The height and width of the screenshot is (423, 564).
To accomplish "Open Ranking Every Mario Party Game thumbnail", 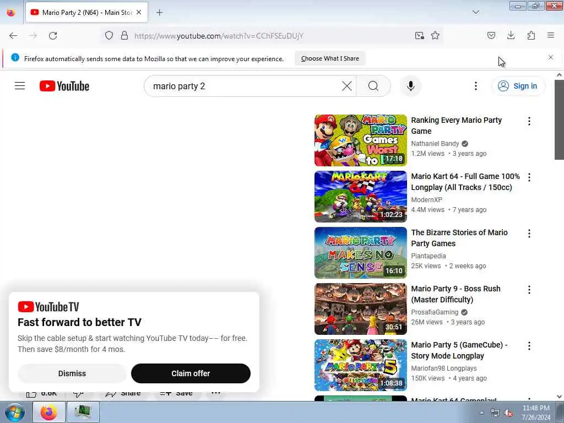I will click(360, 140).
